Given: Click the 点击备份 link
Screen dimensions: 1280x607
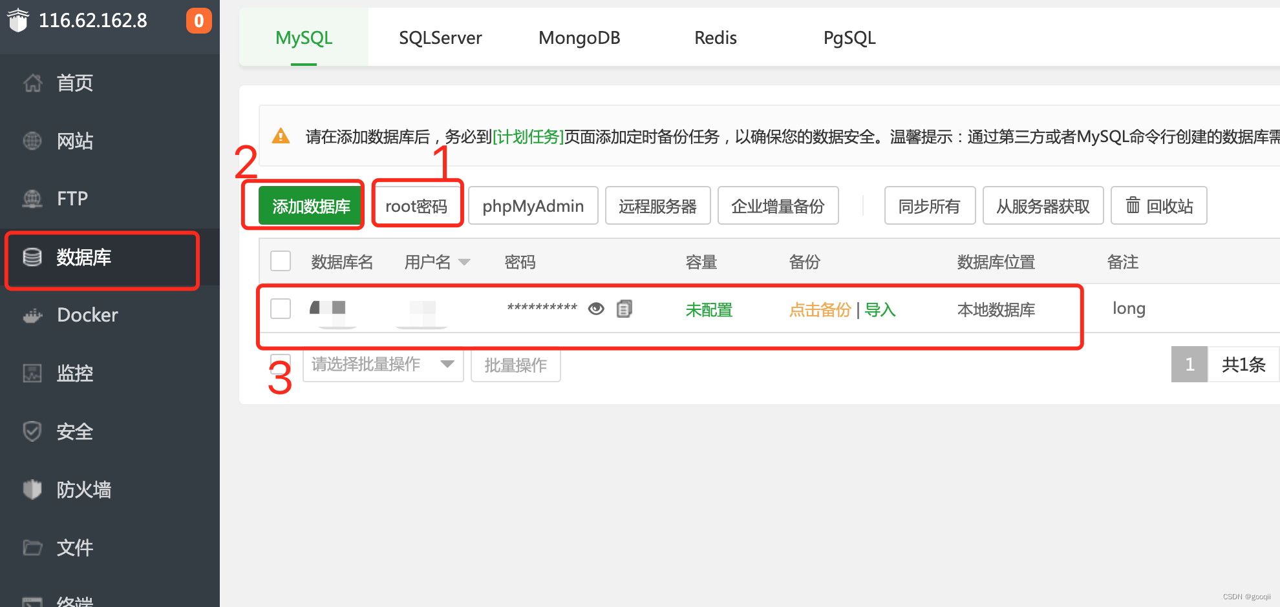Looking at the screenshot, I should 820,310.
